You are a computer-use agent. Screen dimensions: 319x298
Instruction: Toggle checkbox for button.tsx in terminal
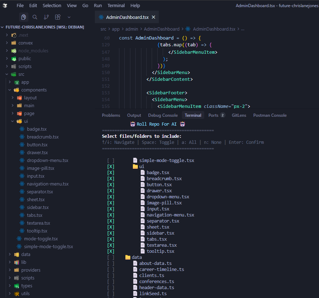[111, 185]
